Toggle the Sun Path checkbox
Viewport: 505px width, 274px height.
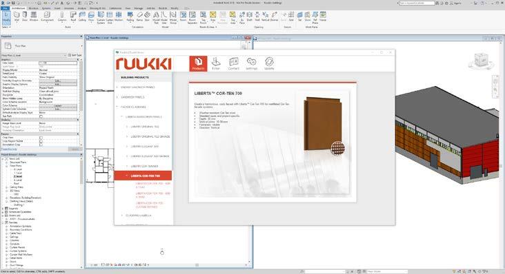pyautogui.click(x=41, y=116)
